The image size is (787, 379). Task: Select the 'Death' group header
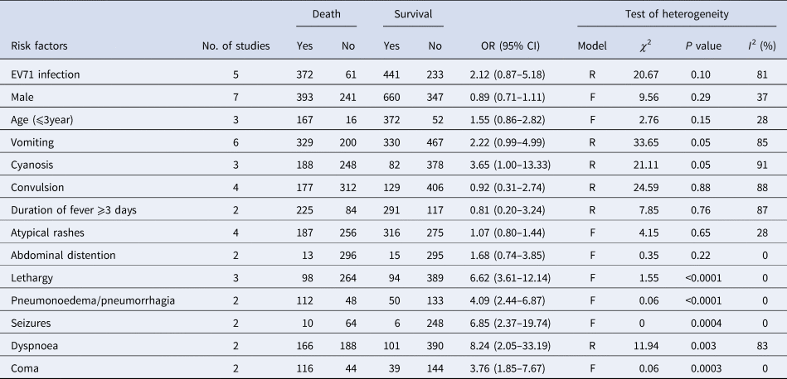(327, 14)
